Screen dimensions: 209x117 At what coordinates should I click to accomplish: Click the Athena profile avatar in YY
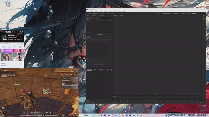tap(4, 38)
